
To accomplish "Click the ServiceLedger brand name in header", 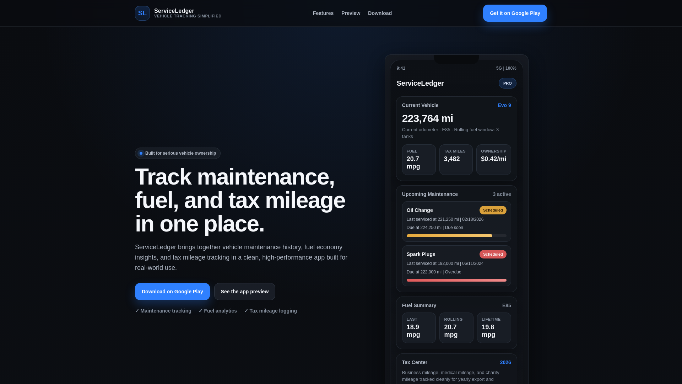I will 174,11.
